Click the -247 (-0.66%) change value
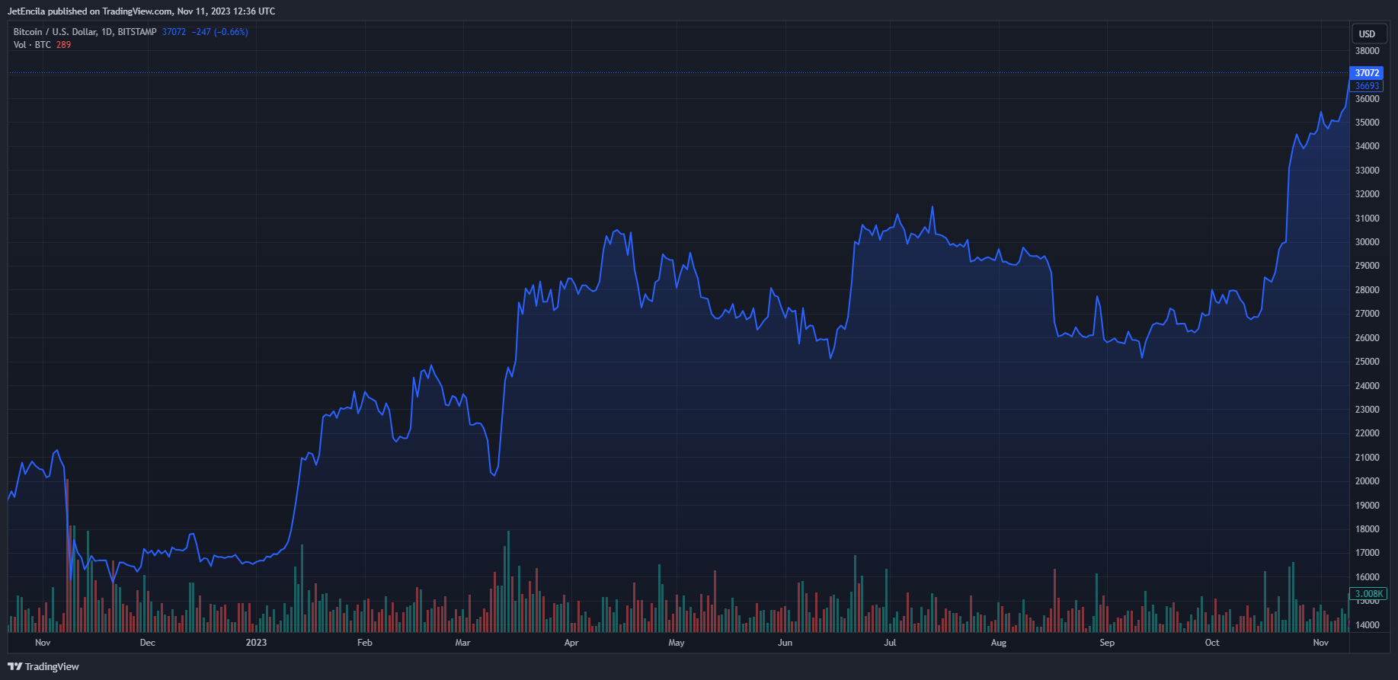The width and height of the screenshot is (1398, 680). click(219, 32)
